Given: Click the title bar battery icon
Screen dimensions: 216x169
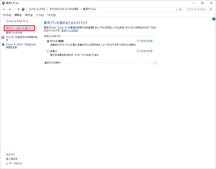Looking at the screenshot, I should point(3,3).
